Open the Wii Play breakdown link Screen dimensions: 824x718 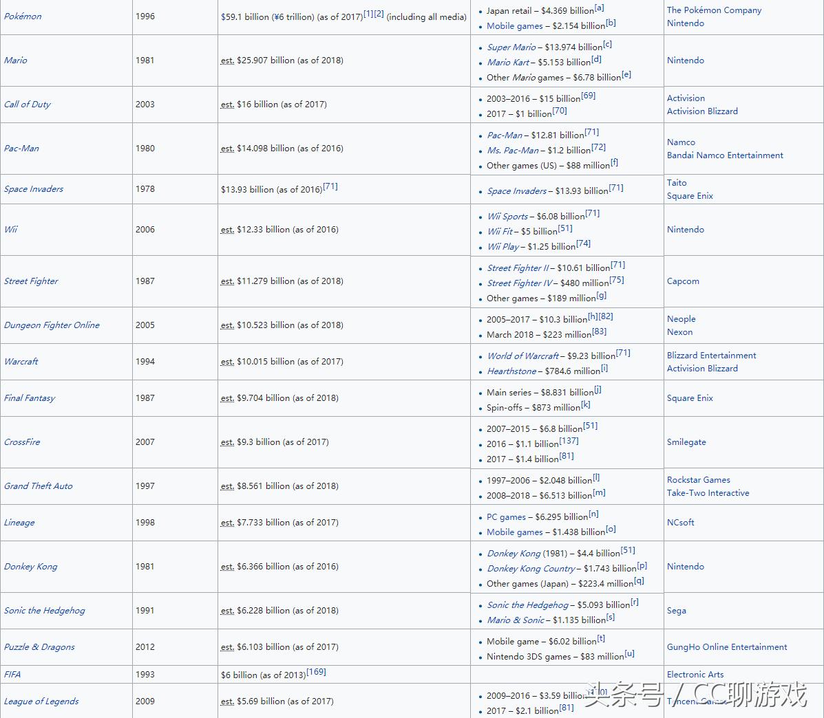tap(503, 247)
